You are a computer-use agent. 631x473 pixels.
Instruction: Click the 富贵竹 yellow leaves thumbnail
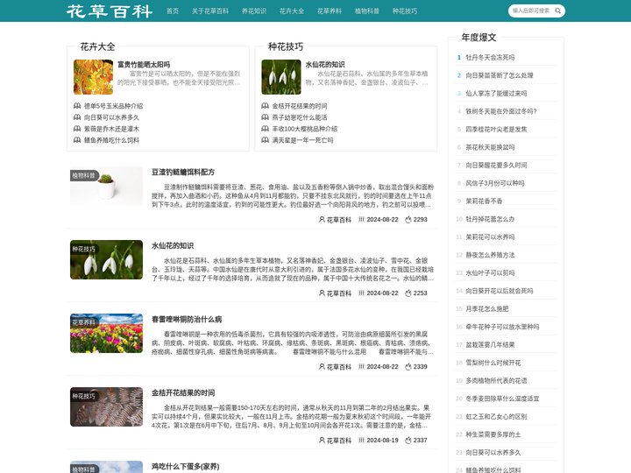pos(94,77)
